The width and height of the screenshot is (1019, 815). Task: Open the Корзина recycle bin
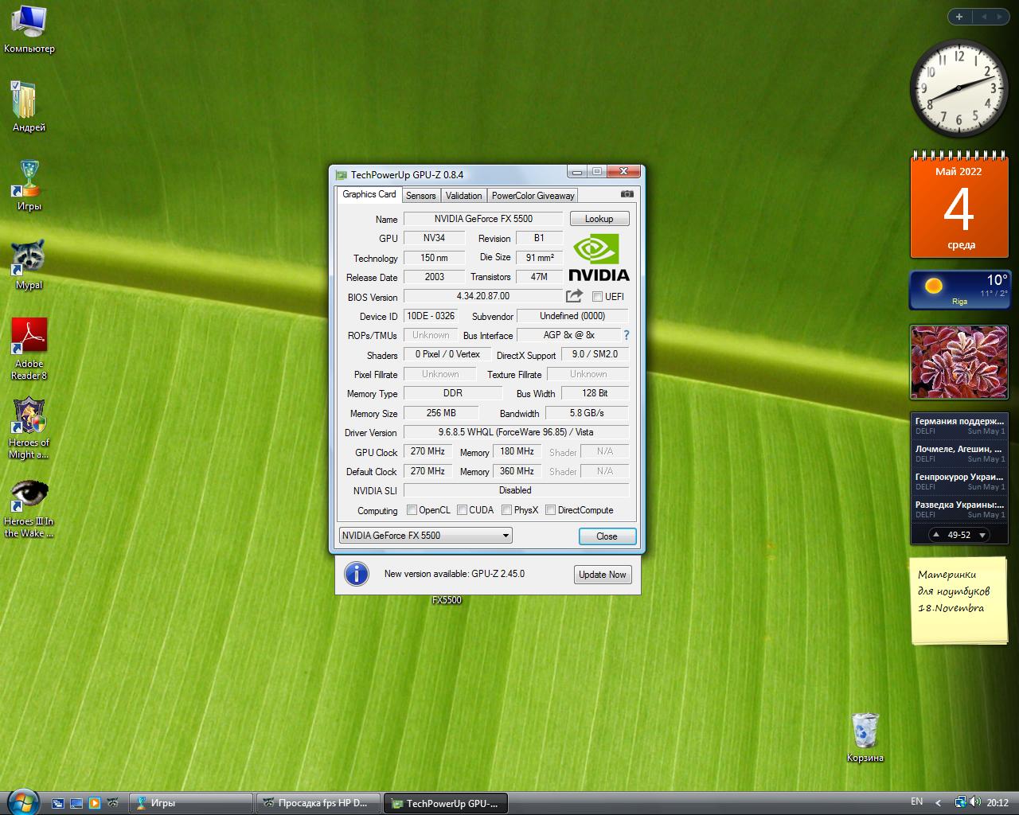(x=865, y=731)
